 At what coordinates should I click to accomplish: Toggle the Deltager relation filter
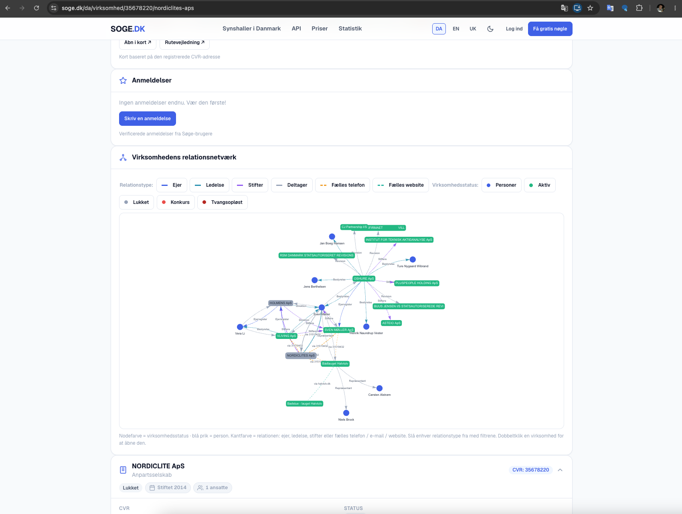[291, 185]
